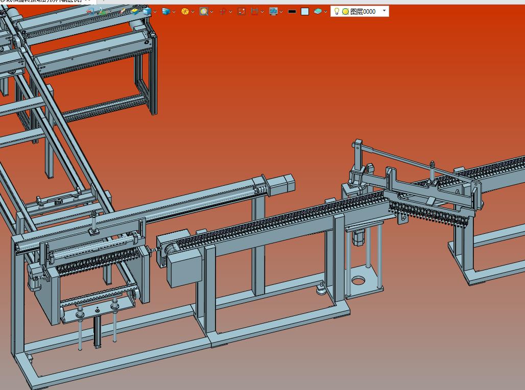Click the monitor display icon

pos(274,11)
